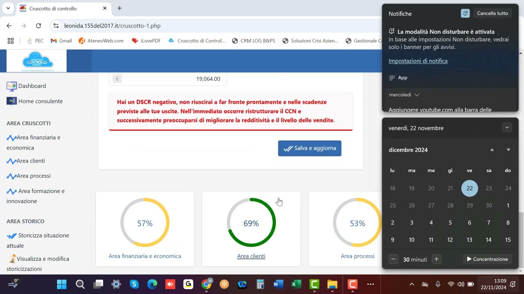This screenshot has height=294, width=524.
Task: Go to next month with down arrow
Action: (x=508, y=150)
